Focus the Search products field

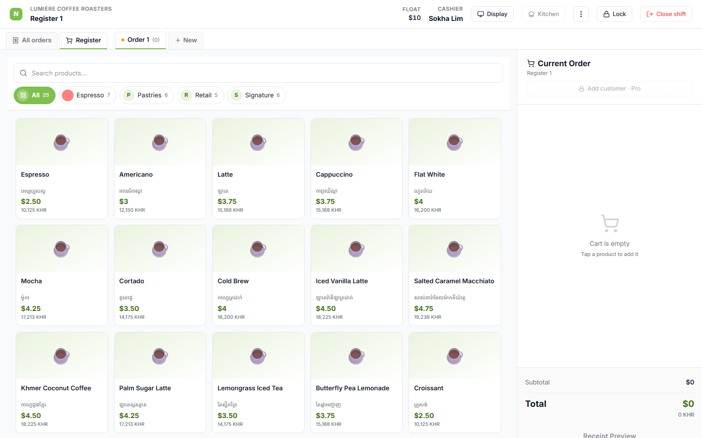pos(258,73)
